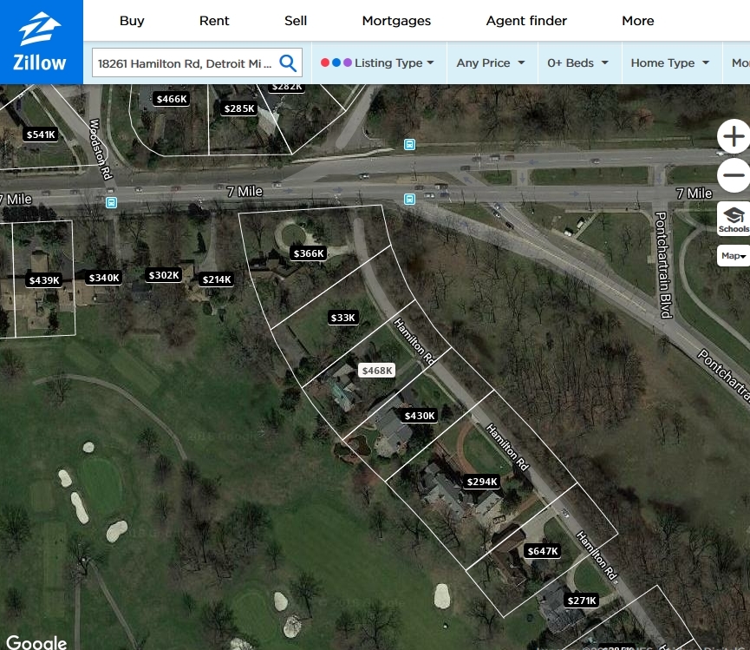Show Schools overlay on map
The width and height of the screenshot is (750, 650).
734,220
